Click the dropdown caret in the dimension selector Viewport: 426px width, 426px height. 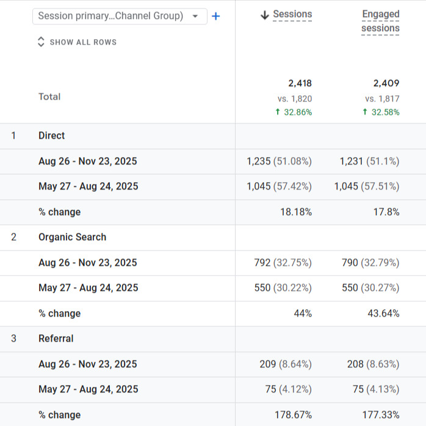pos(195,17)
